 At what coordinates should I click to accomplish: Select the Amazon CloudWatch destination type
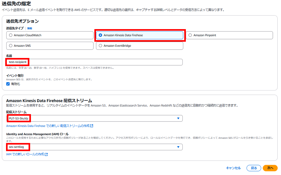pyautogui.click(x=10, y=35)
